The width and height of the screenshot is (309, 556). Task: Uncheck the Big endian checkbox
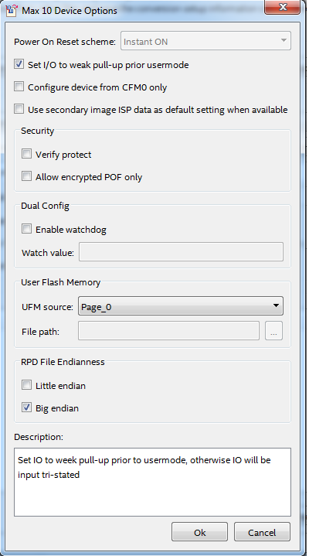point(26,408)
